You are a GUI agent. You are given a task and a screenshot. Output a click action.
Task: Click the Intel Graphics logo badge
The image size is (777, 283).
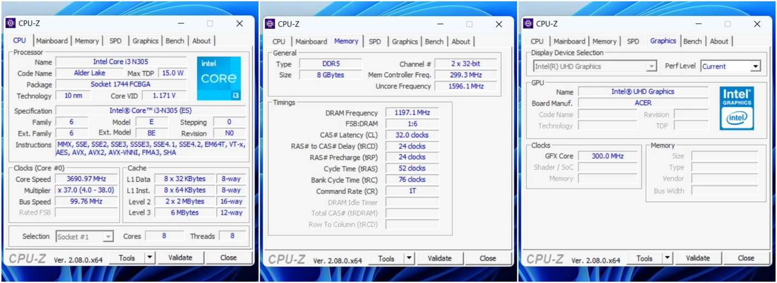tap(736, 108)
